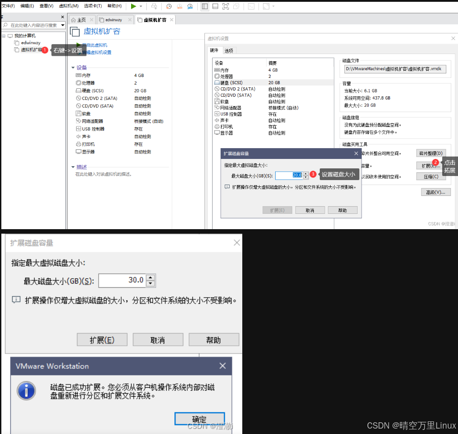Decrease disk size with 30.0 field down arrow
Viewport: 458px width, 434px height.
pyautogui.click(x=150, y=284)
